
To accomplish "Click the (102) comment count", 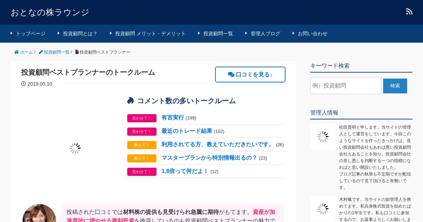I will (x=219, y=131).
